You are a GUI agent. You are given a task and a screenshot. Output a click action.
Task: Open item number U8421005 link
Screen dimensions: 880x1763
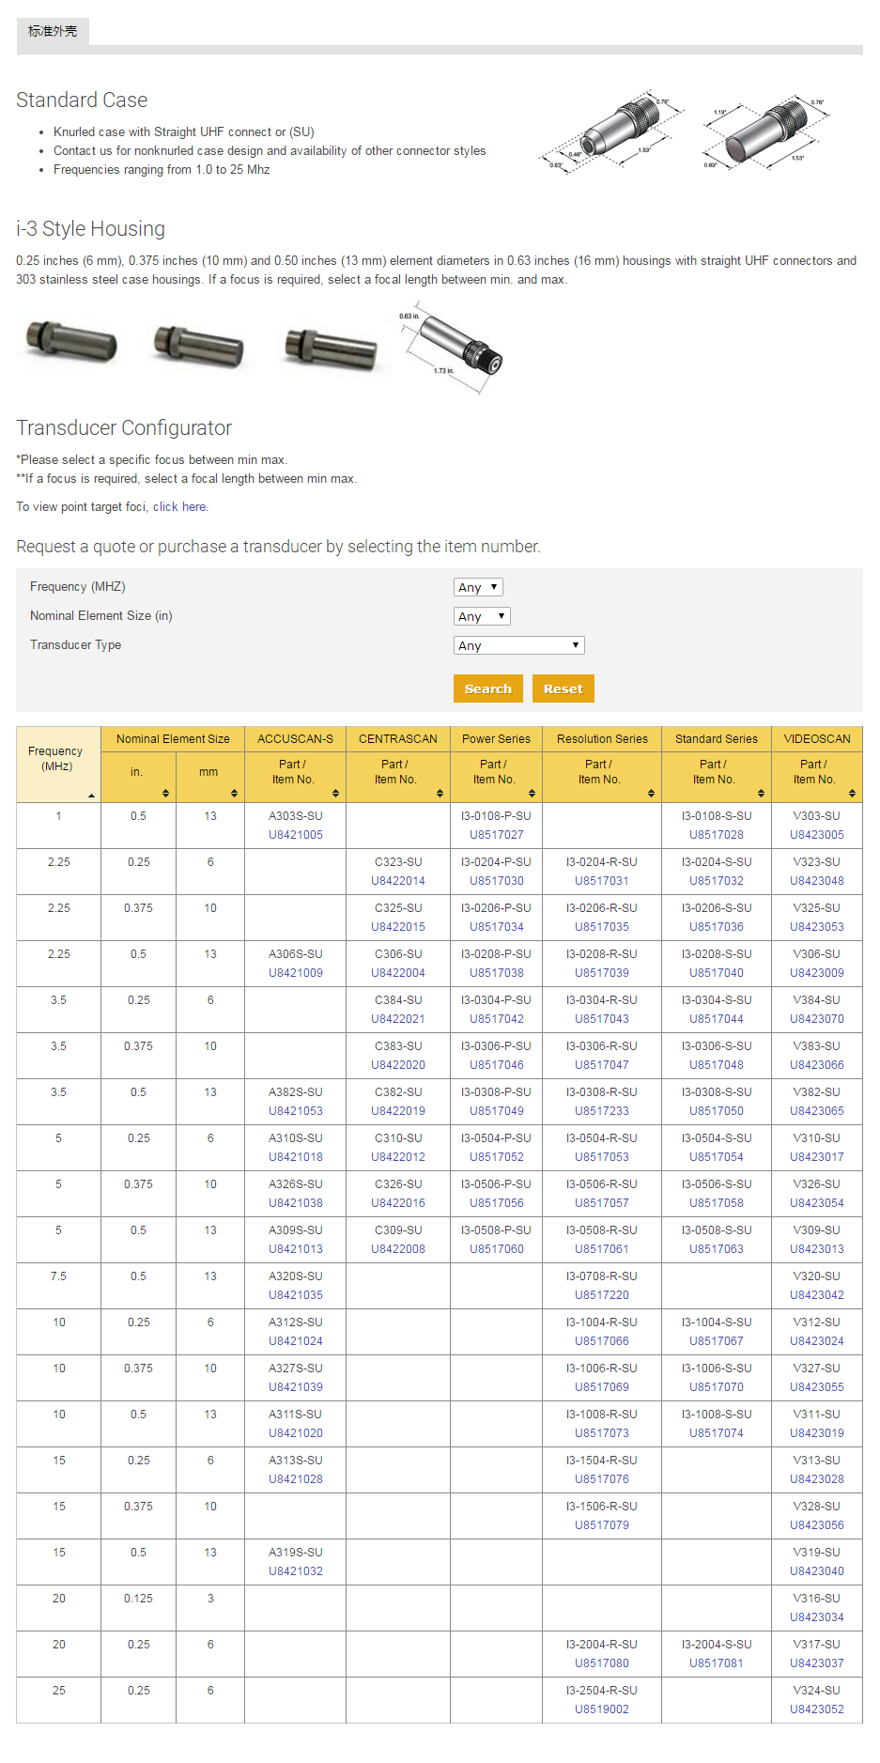point(295,835)
